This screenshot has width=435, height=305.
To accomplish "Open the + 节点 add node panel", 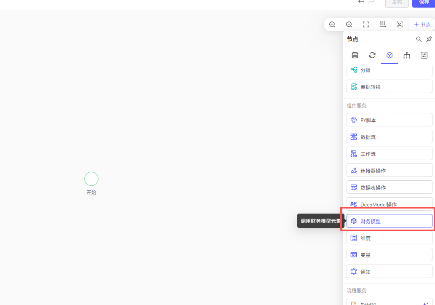I will 422,24.
